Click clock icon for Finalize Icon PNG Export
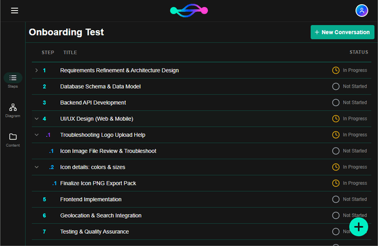378x246 pixels. pos(336,183)
